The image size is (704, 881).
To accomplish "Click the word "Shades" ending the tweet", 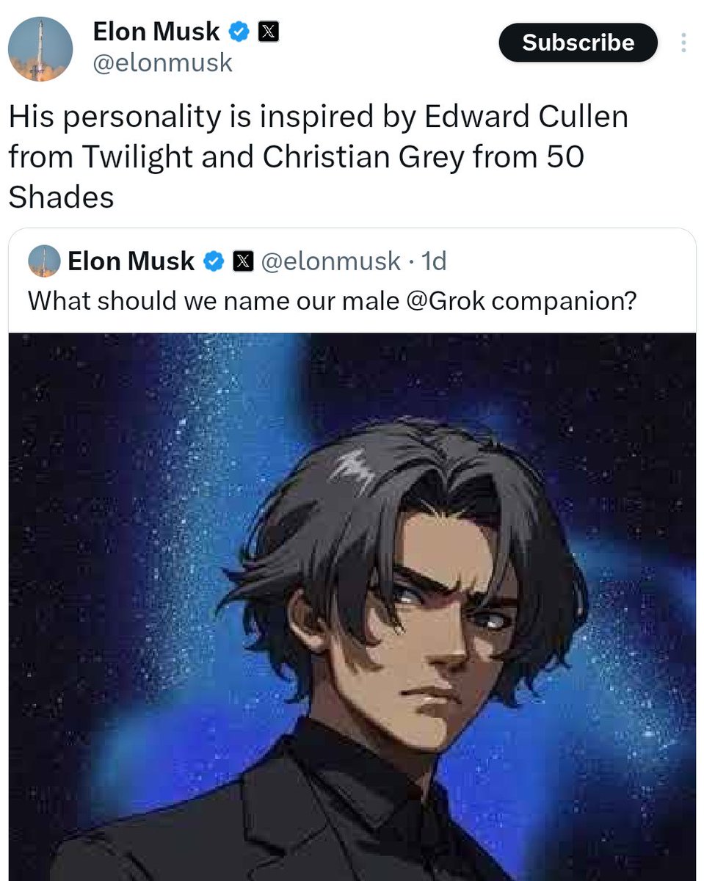I will [x=61, y=197].
